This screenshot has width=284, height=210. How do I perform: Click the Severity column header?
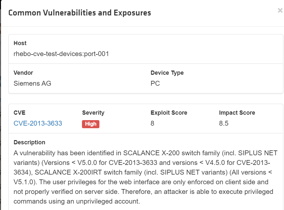coord(93,113)
